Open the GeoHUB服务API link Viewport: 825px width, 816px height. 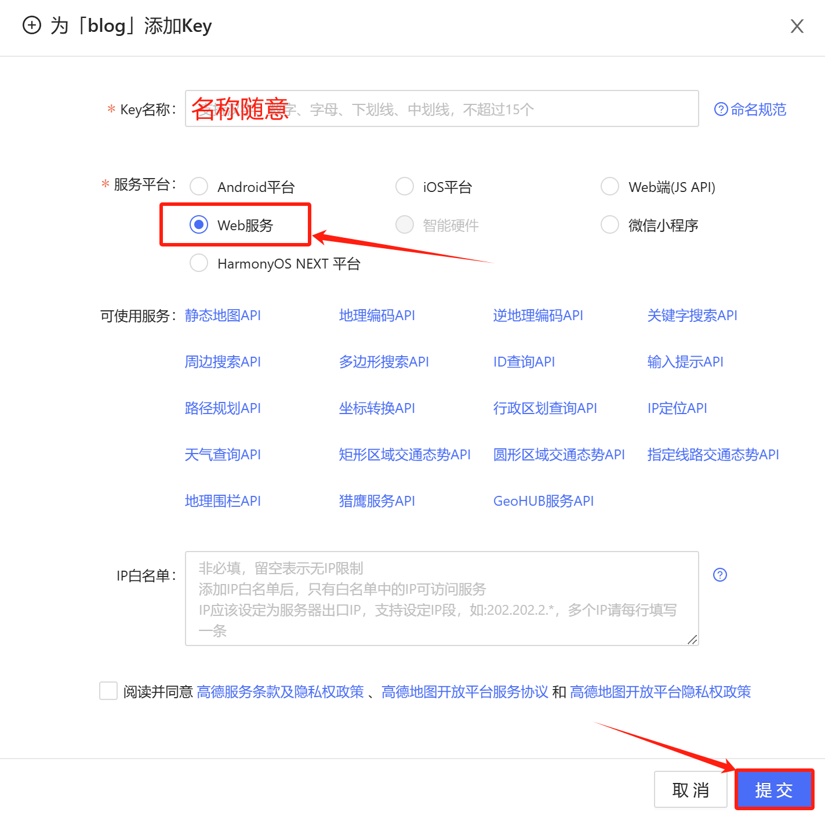543,501
